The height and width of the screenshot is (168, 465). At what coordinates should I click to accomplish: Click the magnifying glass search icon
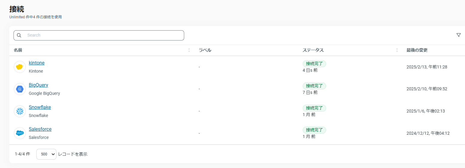19,35
